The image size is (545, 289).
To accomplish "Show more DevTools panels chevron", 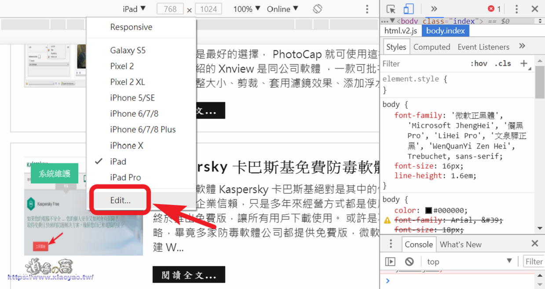I will click(434, 9).
